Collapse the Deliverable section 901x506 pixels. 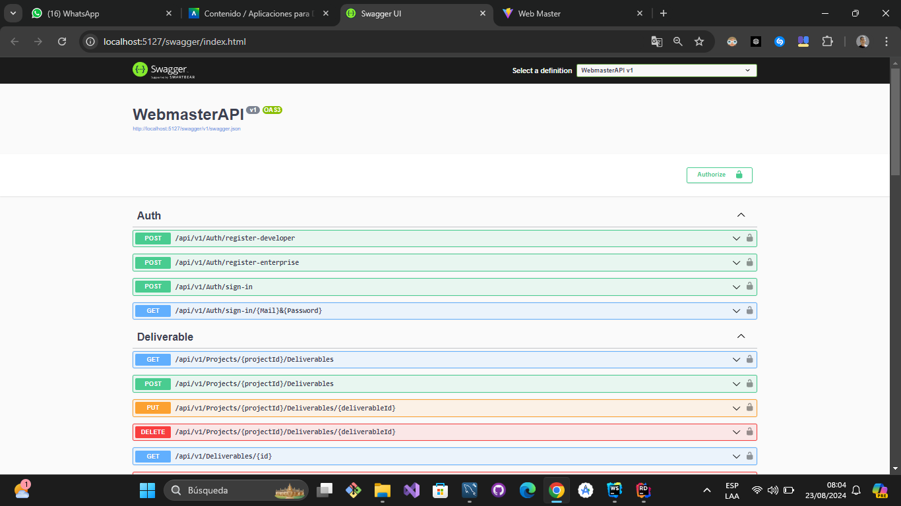pyautogui.click(x=741, y=337)
